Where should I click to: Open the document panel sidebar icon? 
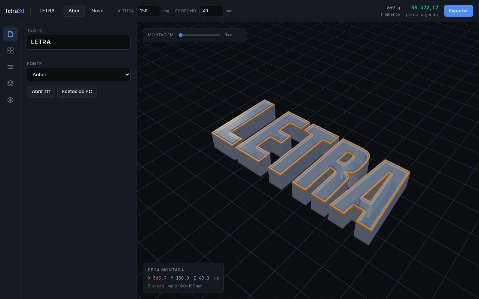pos(10,34)
